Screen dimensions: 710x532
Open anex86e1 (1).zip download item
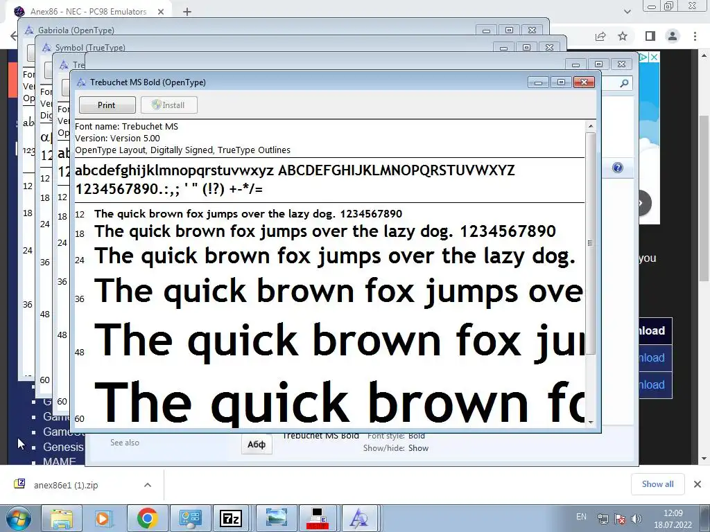[x=66, y=485]
